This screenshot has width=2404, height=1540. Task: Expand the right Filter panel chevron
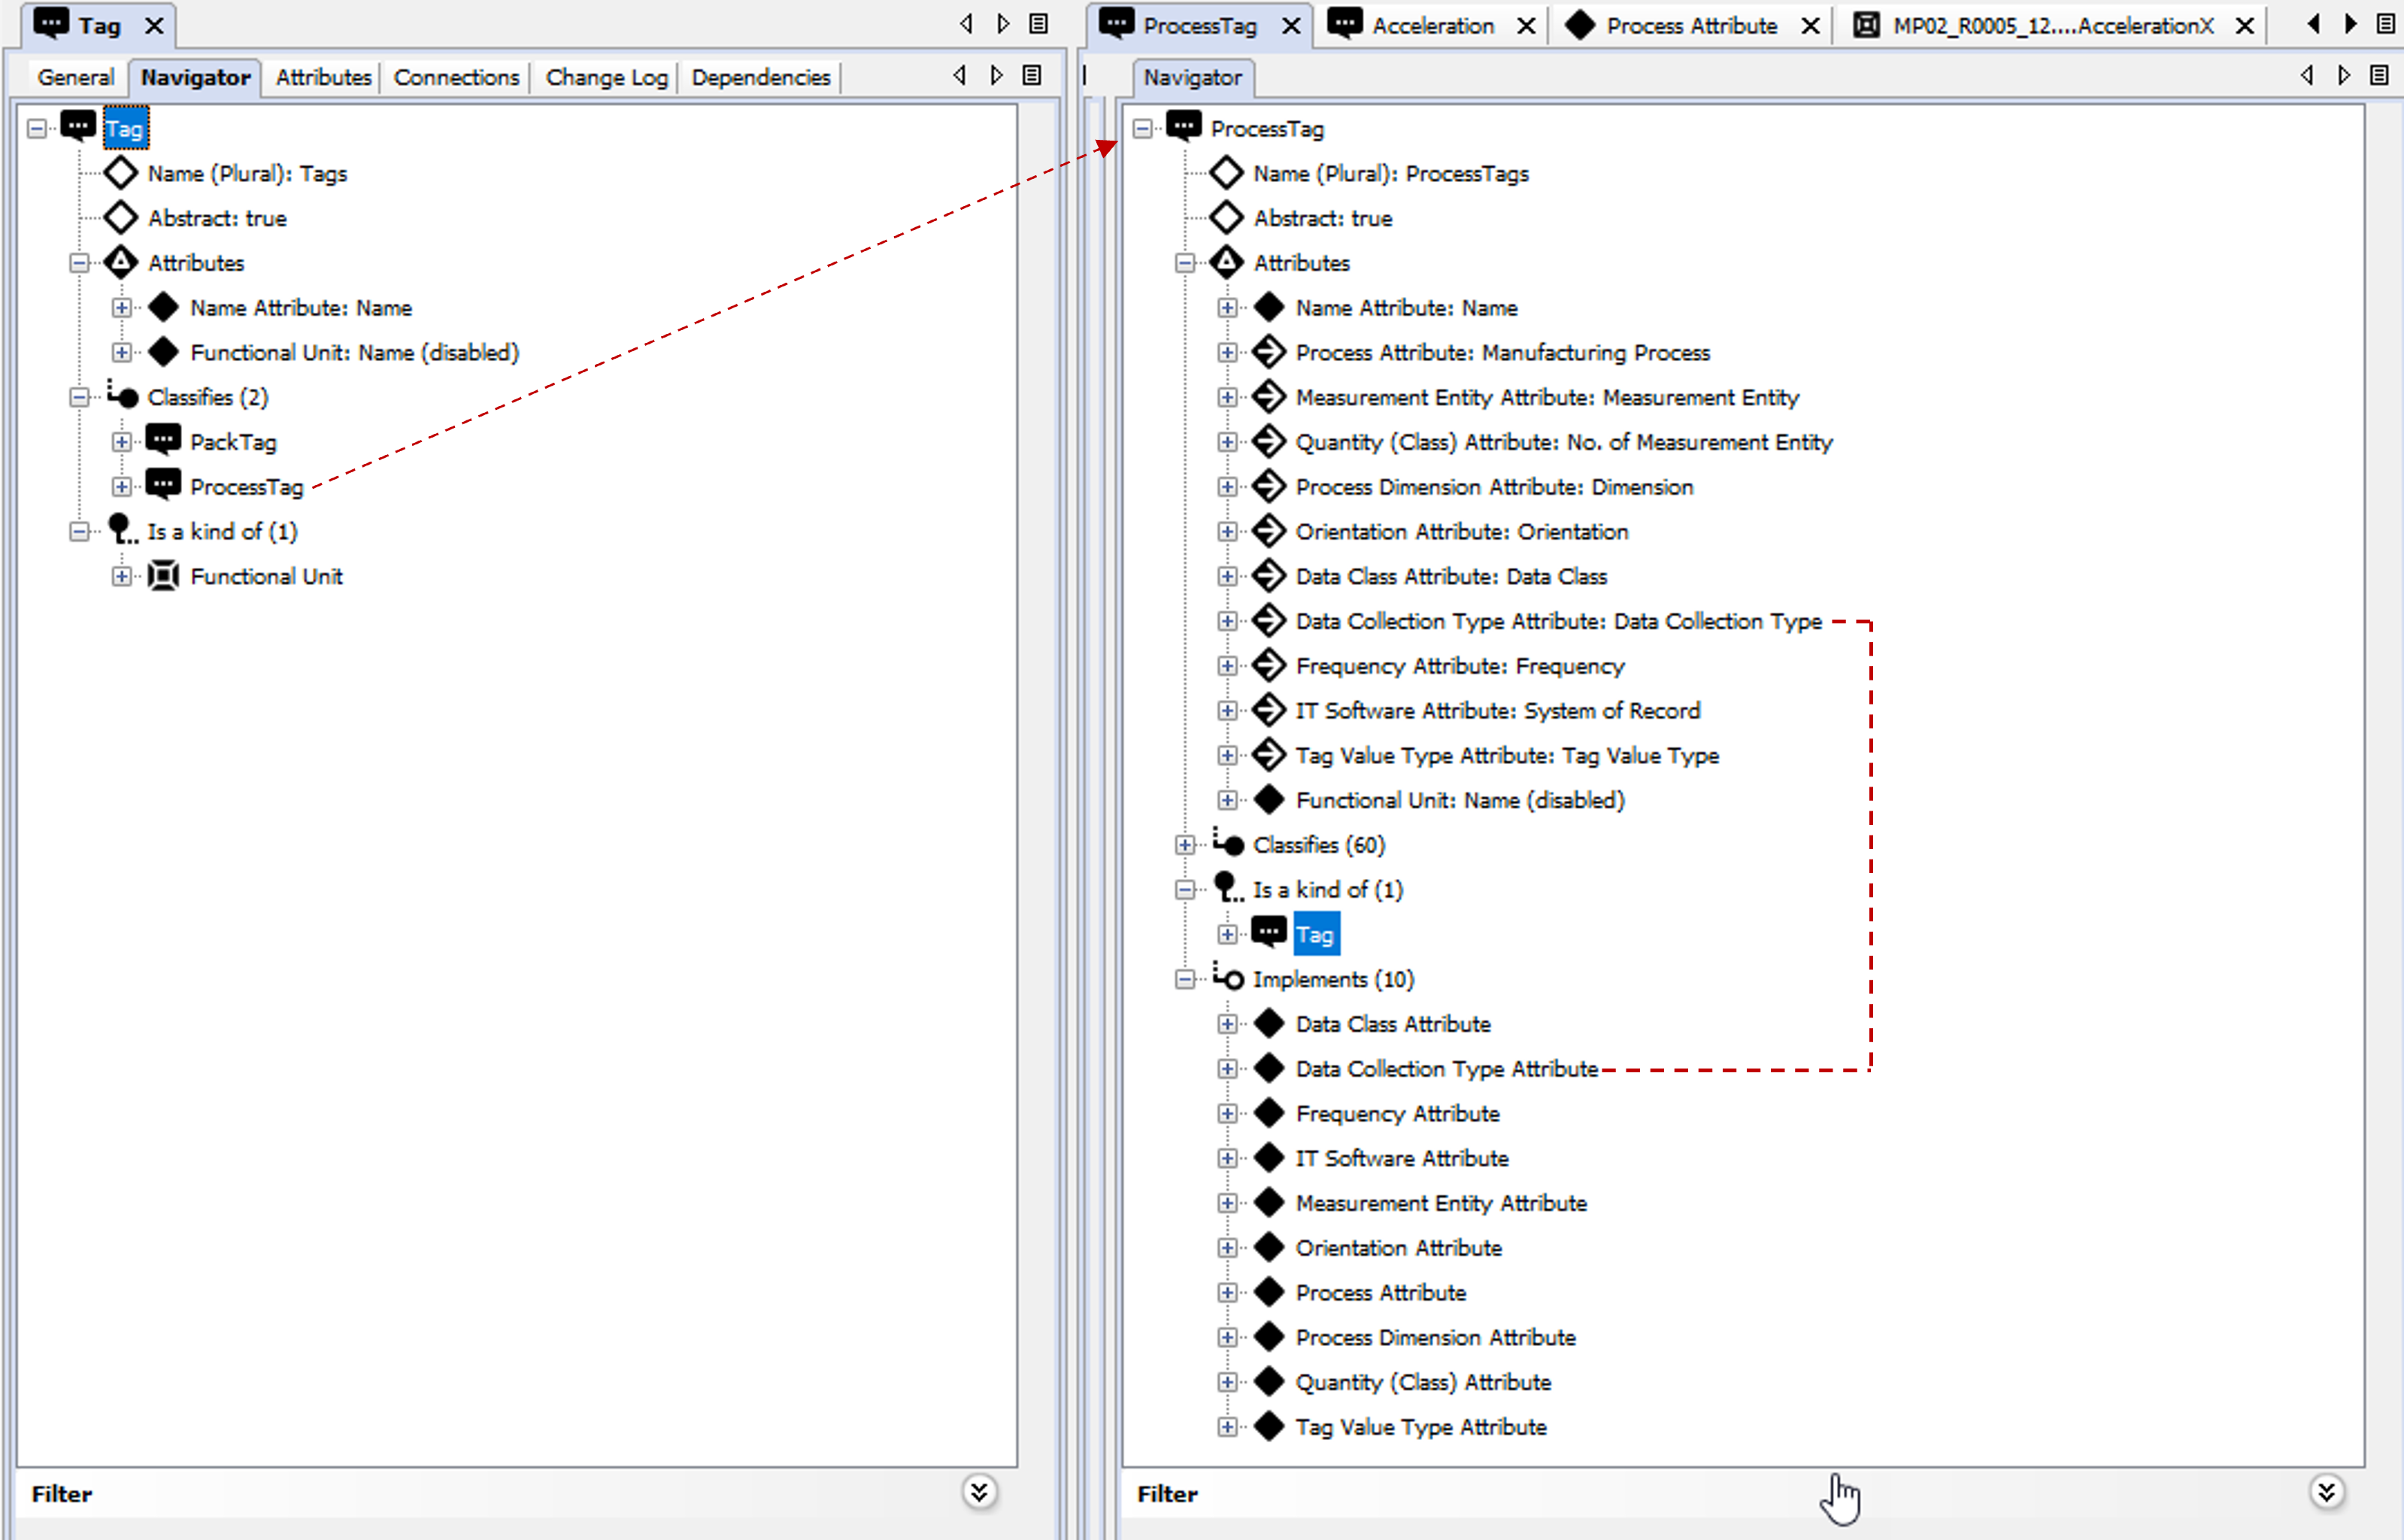pyautogui.click(x=2326, y=1492)
